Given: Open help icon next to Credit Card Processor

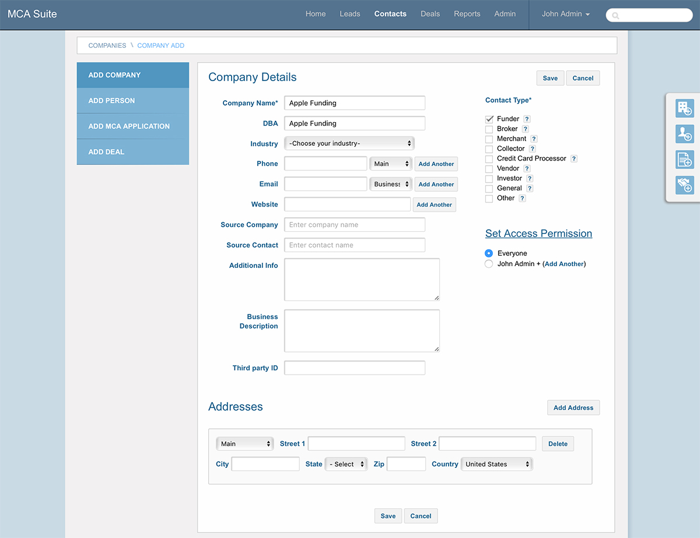Looking at the screenshot, I should (x=573, y=159).
